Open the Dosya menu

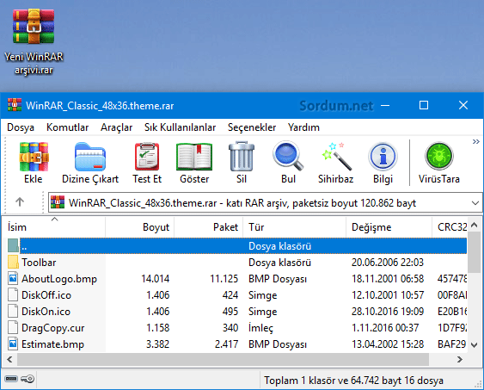pos(21,127)
